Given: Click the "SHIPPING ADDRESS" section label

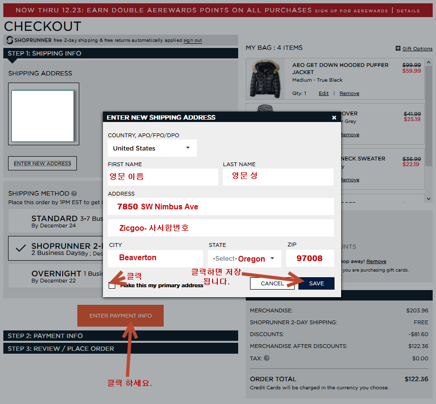Looking at the screenshot, I should tap(40, 73).
